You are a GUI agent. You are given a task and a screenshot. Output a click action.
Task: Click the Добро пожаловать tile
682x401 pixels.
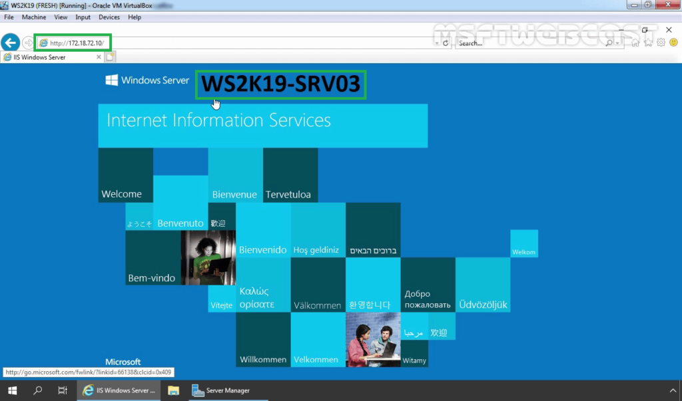point(428,285)
